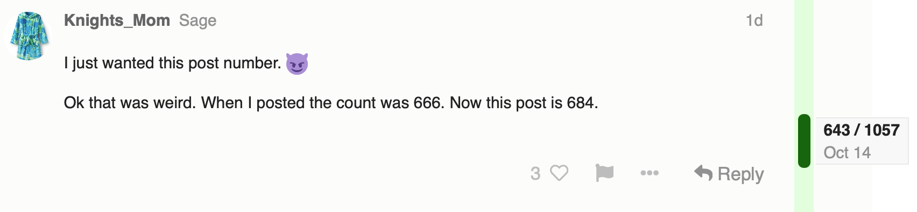This screenshot has height=212, width=917.
Task: View who liked via the 3 count
Action: (535, 173)
